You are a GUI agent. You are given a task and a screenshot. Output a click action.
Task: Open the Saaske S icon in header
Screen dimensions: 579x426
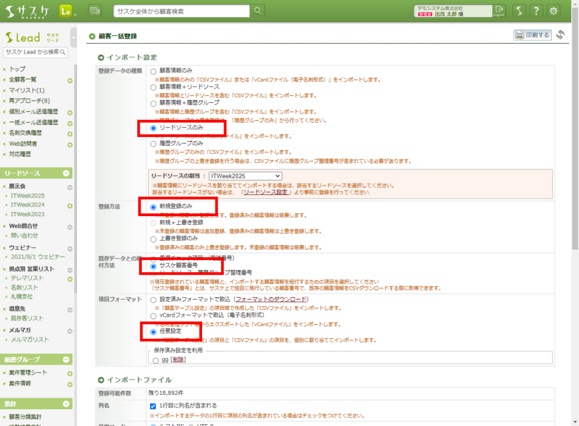[x=519, y=11]
